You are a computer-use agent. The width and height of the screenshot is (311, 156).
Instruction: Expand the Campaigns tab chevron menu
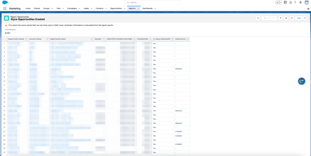pyautogui.click(x=79, y=9)
